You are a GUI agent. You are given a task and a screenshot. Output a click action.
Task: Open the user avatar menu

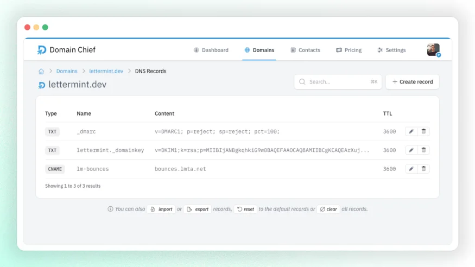pyautogui.click(x=434, y=50)
